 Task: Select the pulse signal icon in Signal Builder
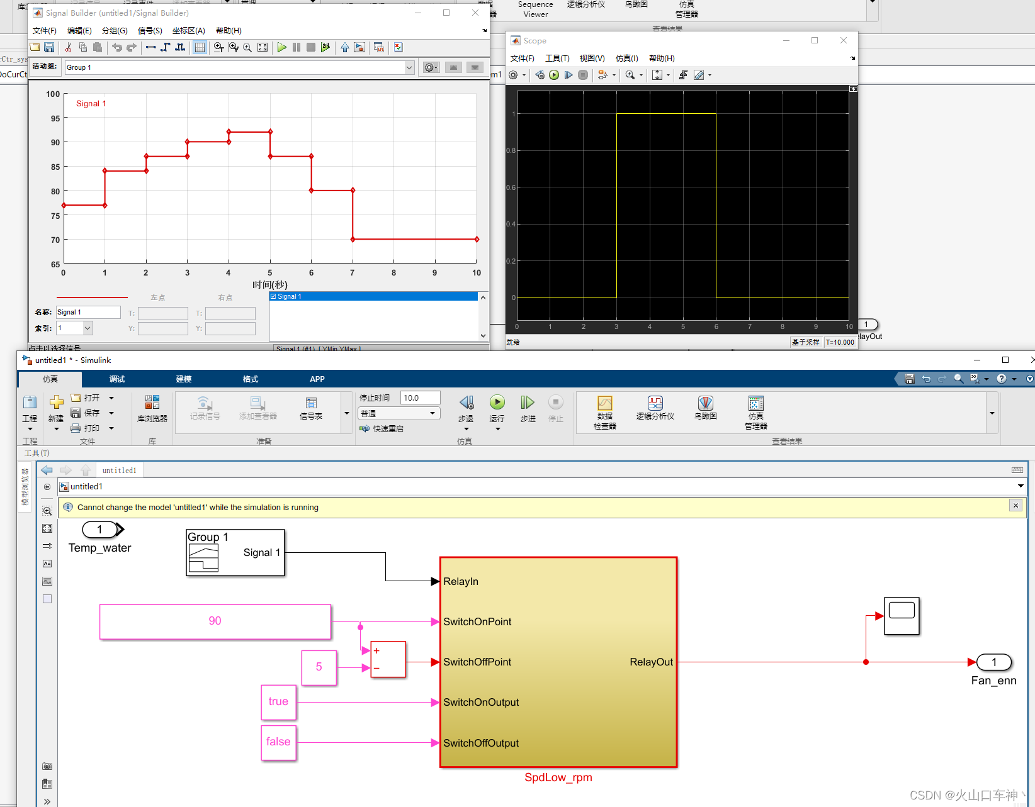click(x=180, y=47)
